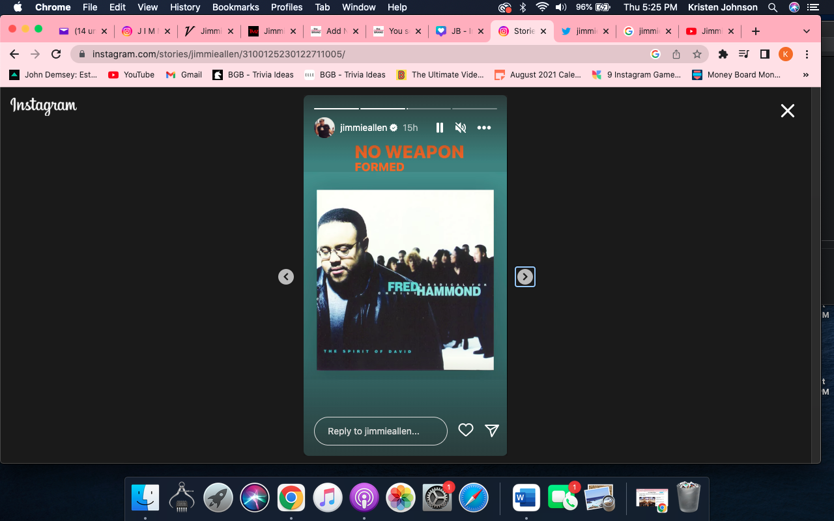Bookmark this page with star icon
Viewport: 834px width, 521px height.
click(697, 54)
